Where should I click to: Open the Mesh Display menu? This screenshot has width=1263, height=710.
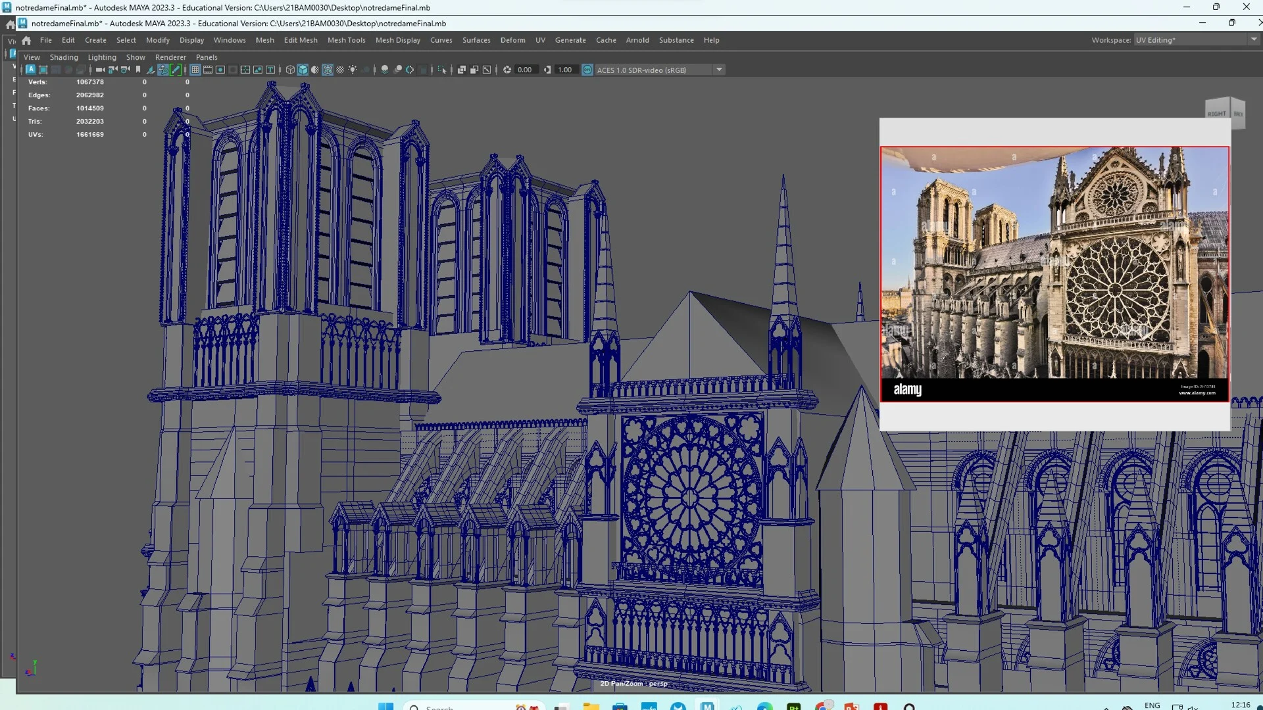(x=397, y=40)
